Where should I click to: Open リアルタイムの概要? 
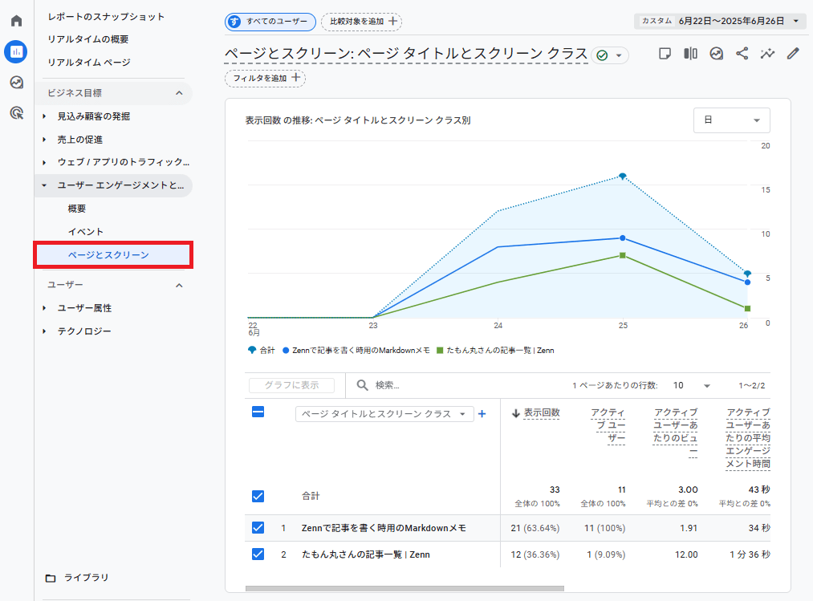pos(88,39)
